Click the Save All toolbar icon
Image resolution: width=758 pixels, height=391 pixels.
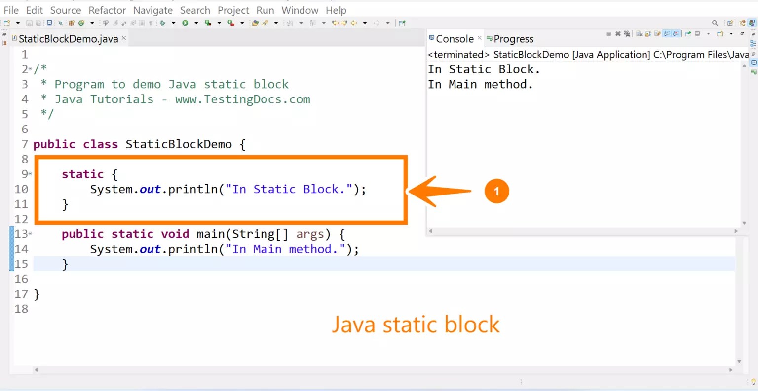pyautogui.click(x=38, y=23)
